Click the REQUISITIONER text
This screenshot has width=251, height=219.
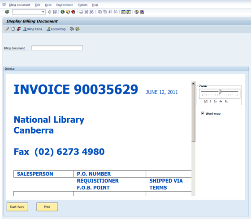(98, 181)
